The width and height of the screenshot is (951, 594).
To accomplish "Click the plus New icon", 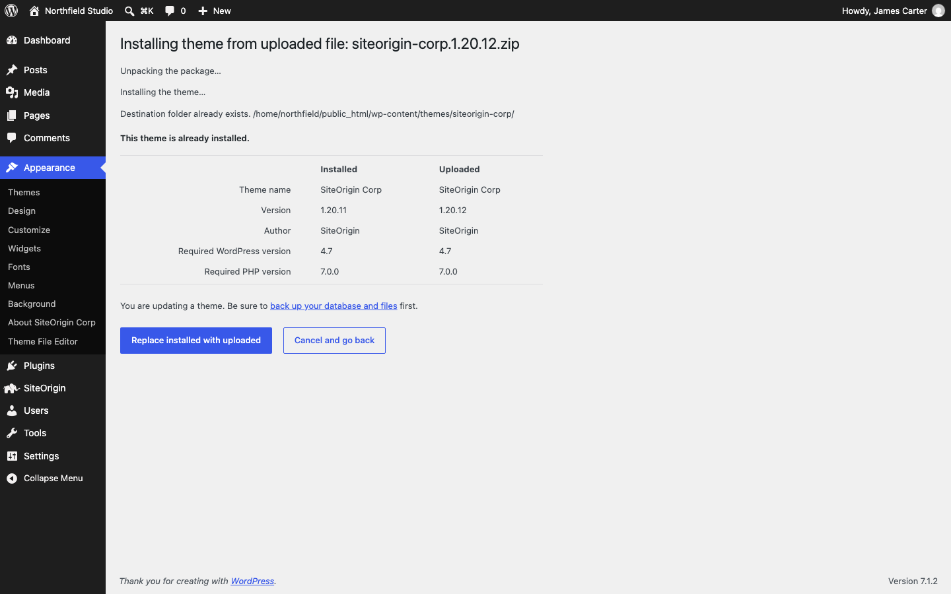I will point(203,11).
